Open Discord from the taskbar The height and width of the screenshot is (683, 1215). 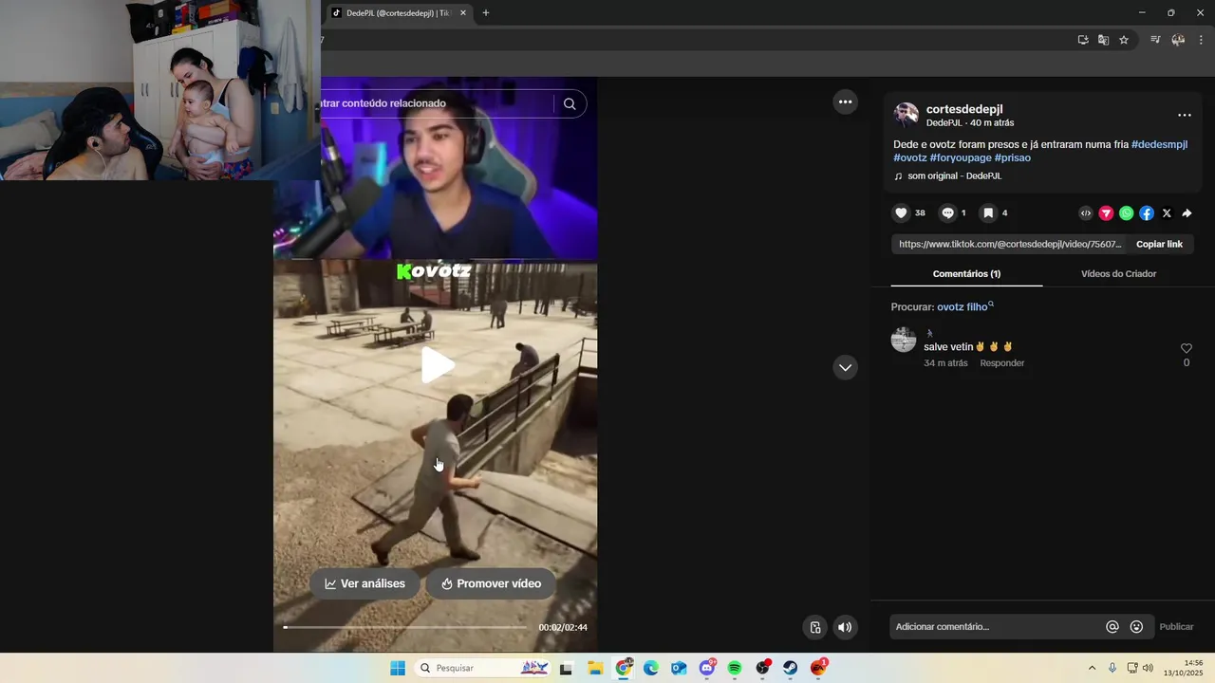coord(707,668)
